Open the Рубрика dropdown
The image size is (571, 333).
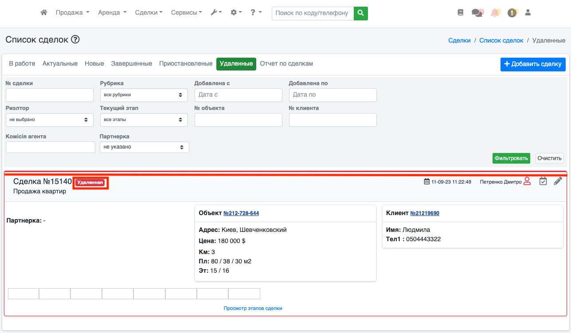(144, 95)
